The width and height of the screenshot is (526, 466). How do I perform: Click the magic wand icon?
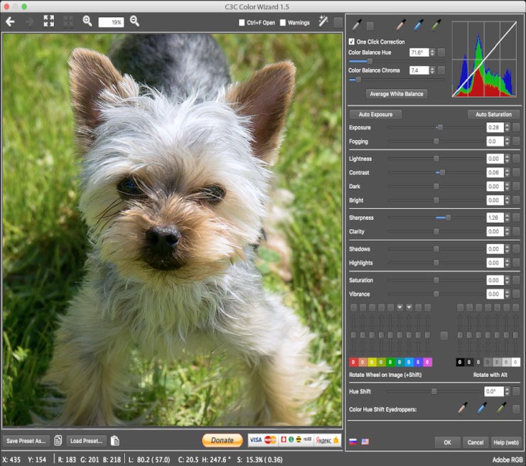pyautogui.click(x=323, y=22)
